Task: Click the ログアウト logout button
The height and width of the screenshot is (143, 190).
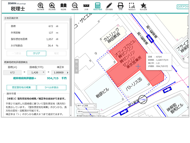Action: pyautogui.click(x=183, y=7)
